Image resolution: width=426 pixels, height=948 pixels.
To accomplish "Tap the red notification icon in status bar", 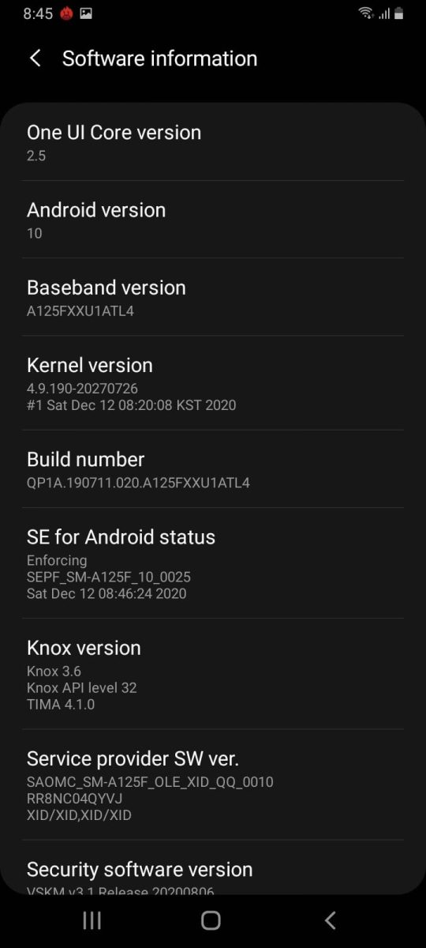I will click(67, 13).
